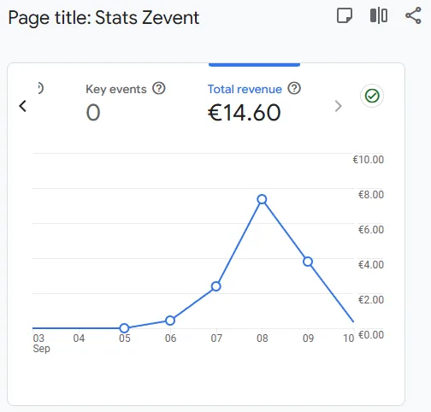Click help icon beside Key events

[159, 89]
